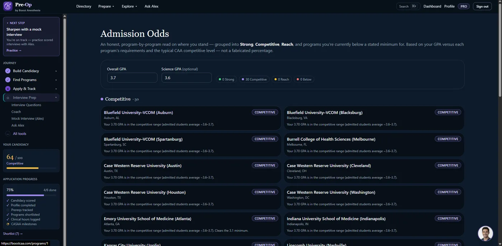502x246 pixels.
Task: Click the Build Candidacy checkmark icon
Action: (8, 71)
